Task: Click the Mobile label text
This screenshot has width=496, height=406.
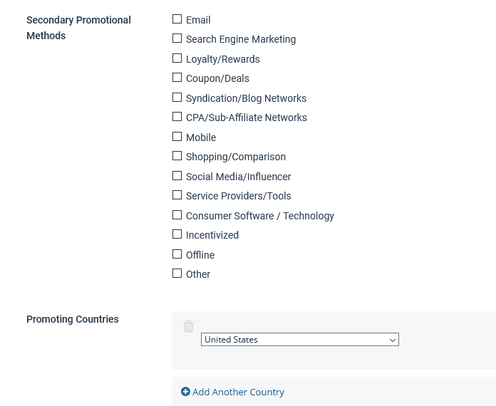Action: point(201,137)
